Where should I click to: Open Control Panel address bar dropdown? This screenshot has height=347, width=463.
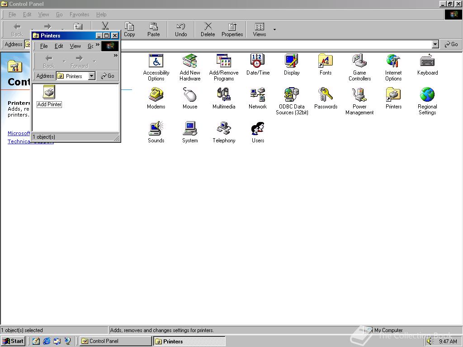[435, 45]
